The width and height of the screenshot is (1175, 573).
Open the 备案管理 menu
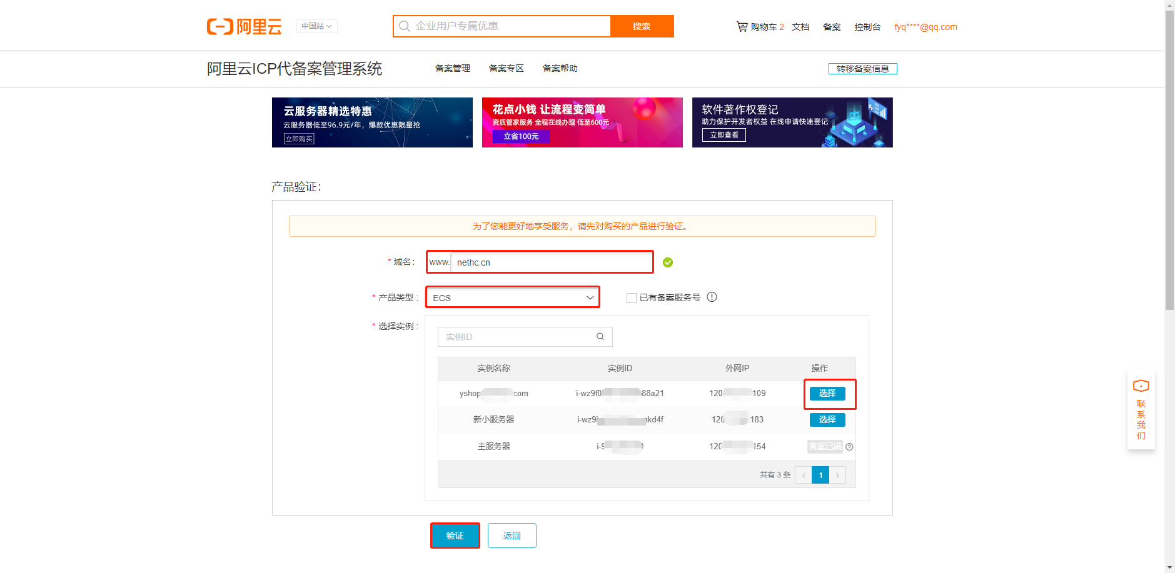[453, 68]
